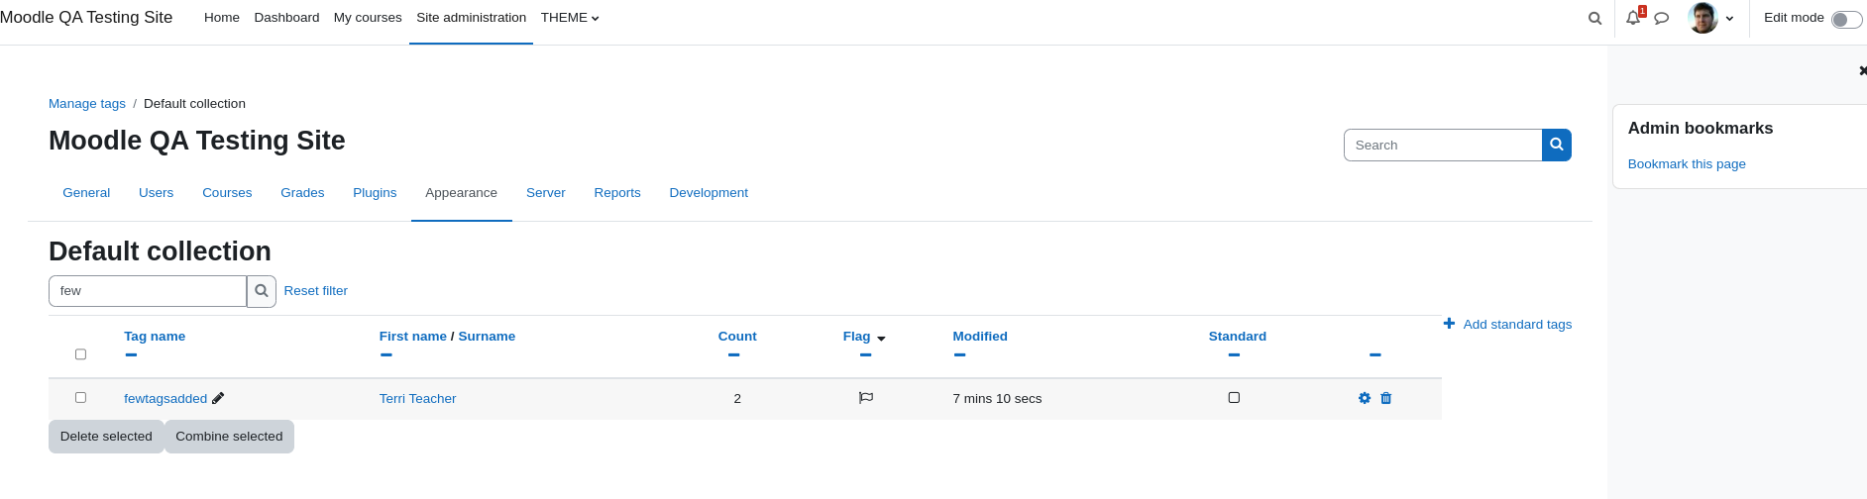Select the fewtagsadded row checkbox
1867x499 pixels.
[x=81, y=397]
